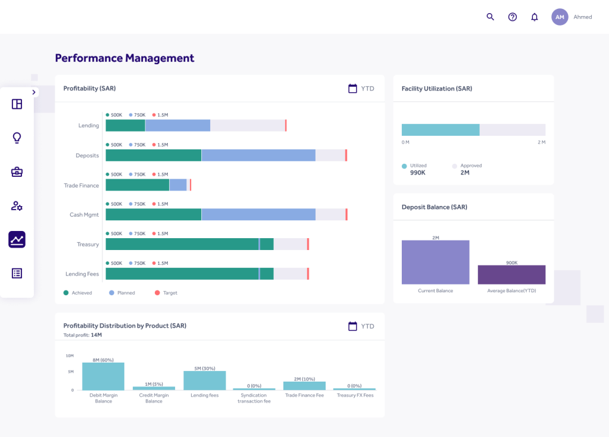This screenshot has height=437, width=609.
Task: Toggle the Target legend item
Action: click(166, 293)
